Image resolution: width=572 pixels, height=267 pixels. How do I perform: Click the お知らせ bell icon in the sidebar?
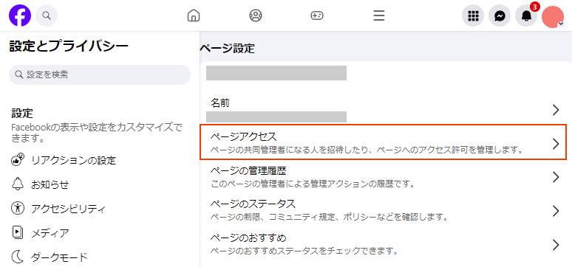(18, 184)
